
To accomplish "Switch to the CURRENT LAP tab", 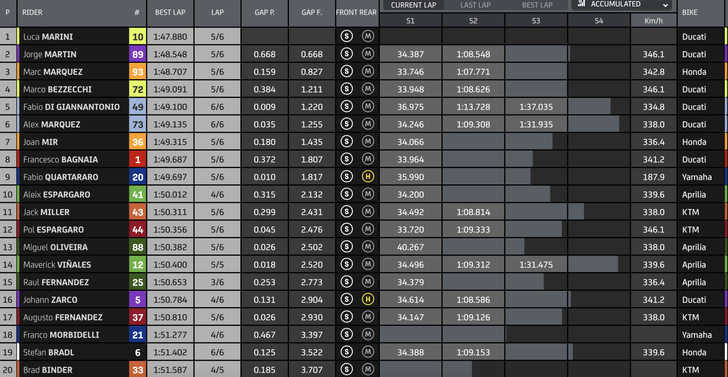I will (413, 5).
